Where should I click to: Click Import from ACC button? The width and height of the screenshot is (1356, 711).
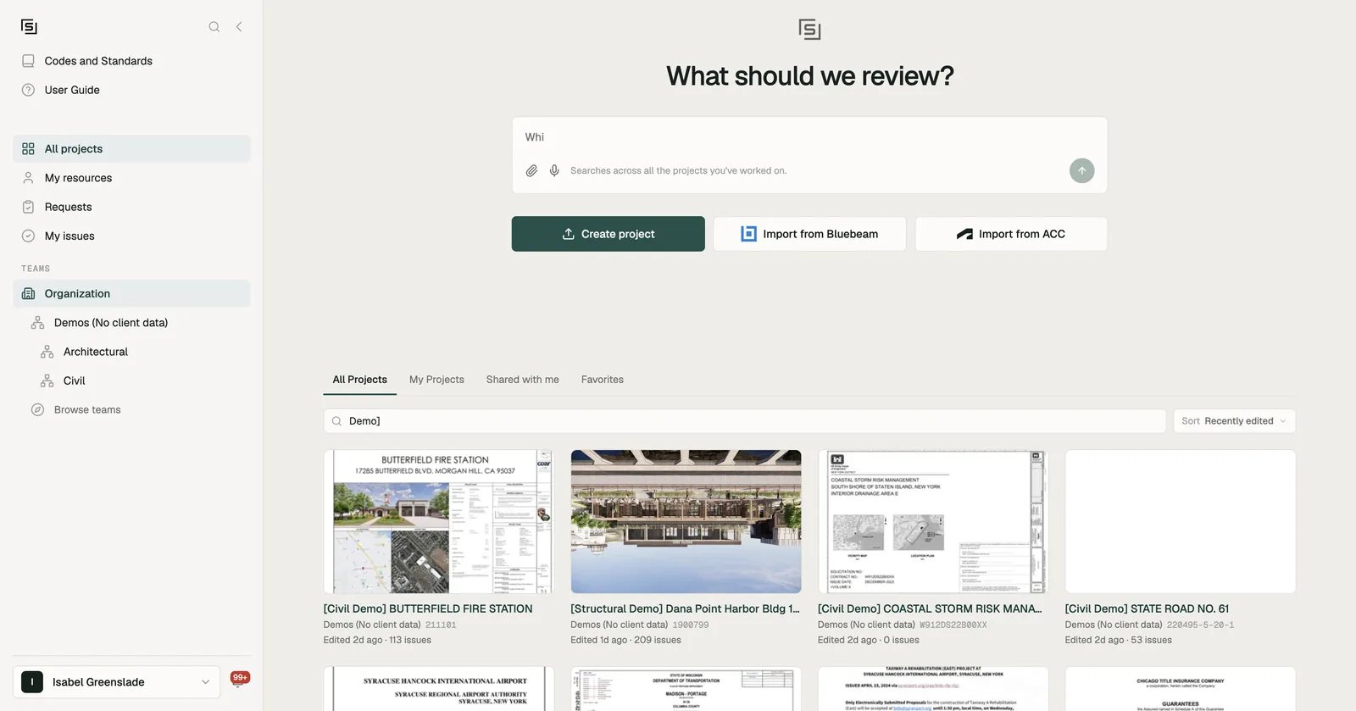pos(1011,234)
